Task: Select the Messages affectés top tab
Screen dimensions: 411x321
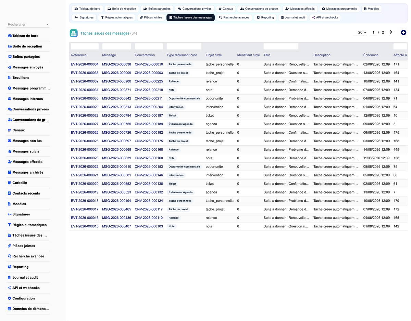Action: pos(300,9)
